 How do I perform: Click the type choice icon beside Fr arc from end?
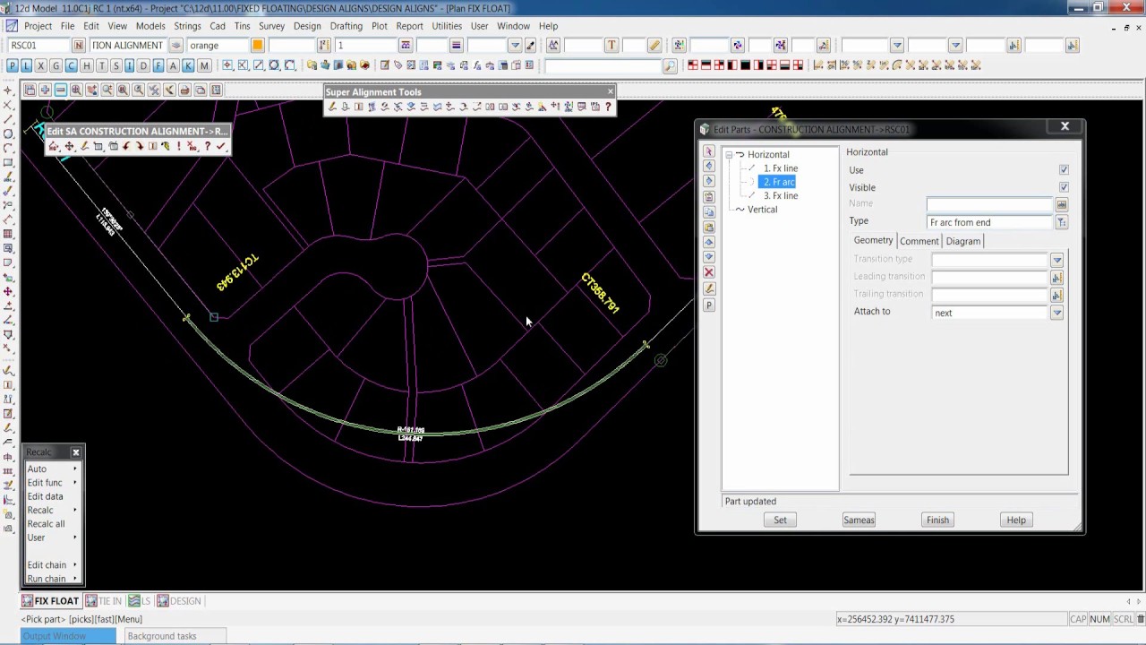(x=1061, y=222)
